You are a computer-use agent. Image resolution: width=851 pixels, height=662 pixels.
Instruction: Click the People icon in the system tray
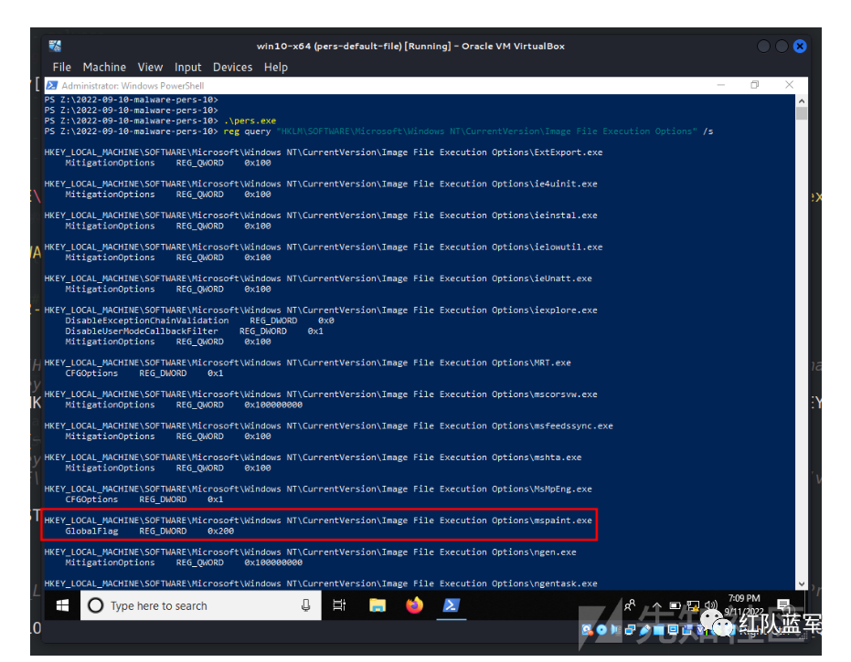tap(630, 604)
